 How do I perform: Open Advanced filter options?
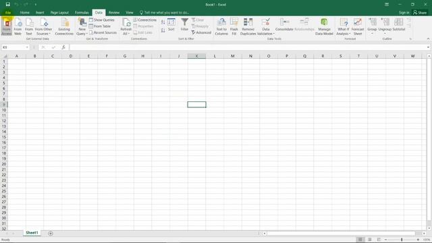pyautogui.click(x=201, y=32)
